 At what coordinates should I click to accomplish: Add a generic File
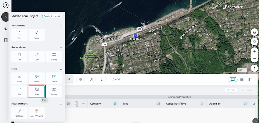[x=19, y=91]
